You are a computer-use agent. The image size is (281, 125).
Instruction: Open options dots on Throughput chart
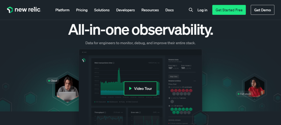(122, 112)
